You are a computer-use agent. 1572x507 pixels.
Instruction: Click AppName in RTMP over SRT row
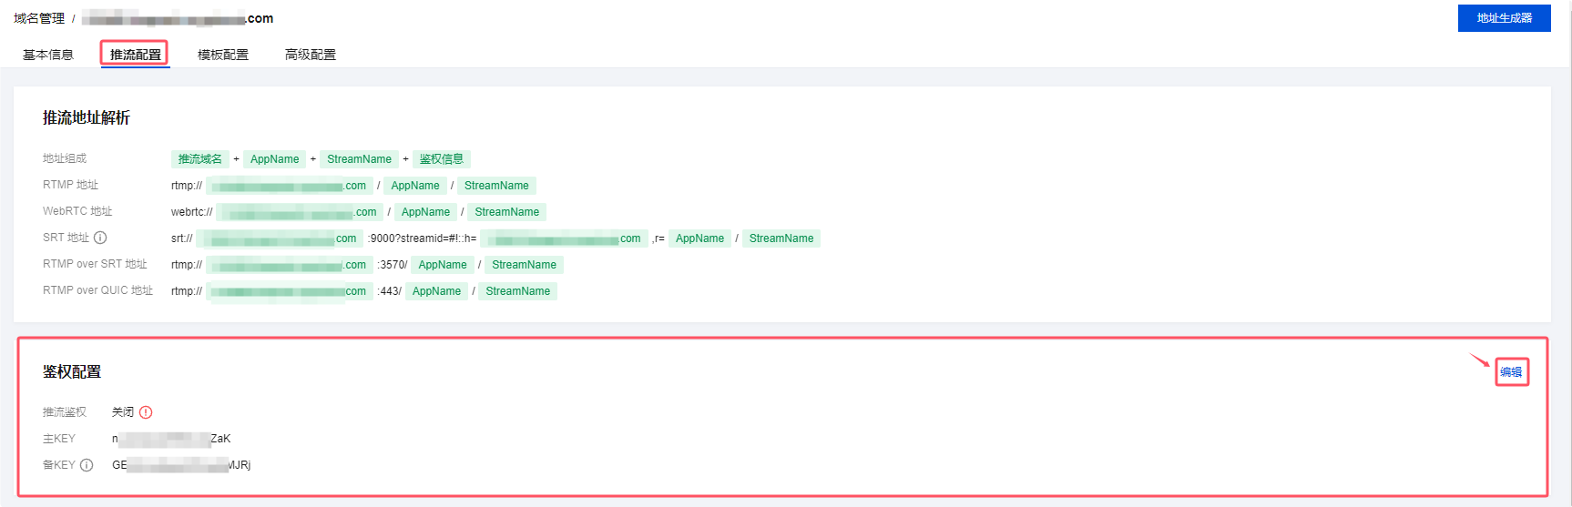(x=443, y=265)
